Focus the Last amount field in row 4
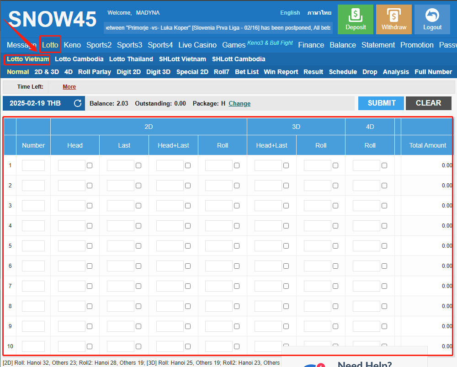This screenshot has height=367, width=457. (120, 226)
